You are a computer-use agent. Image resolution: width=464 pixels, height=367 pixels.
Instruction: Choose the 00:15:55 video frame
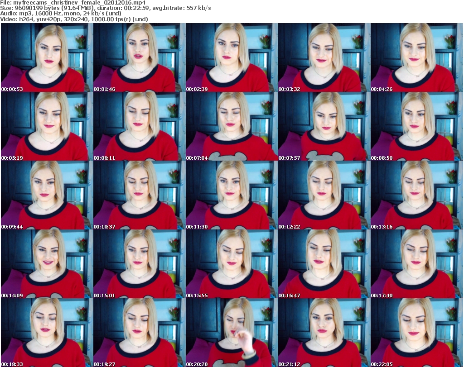232,264
